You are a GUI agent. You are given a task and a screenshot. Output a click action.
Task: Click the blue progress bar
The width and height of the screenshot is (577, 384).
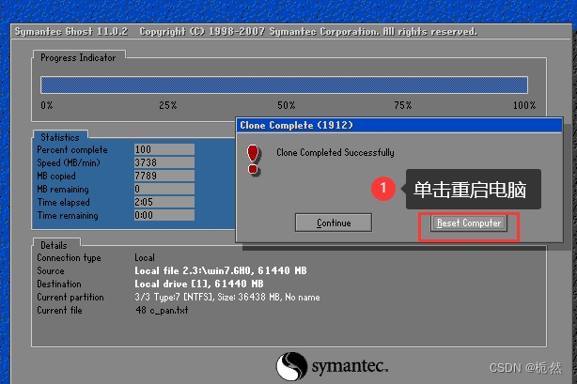284,84
